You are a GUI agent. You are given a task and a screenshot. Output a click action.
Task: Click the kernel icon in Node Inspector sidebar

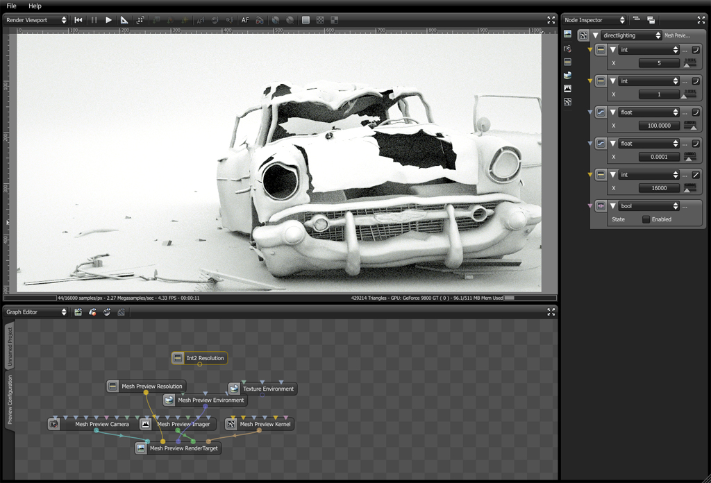(567, 102)
